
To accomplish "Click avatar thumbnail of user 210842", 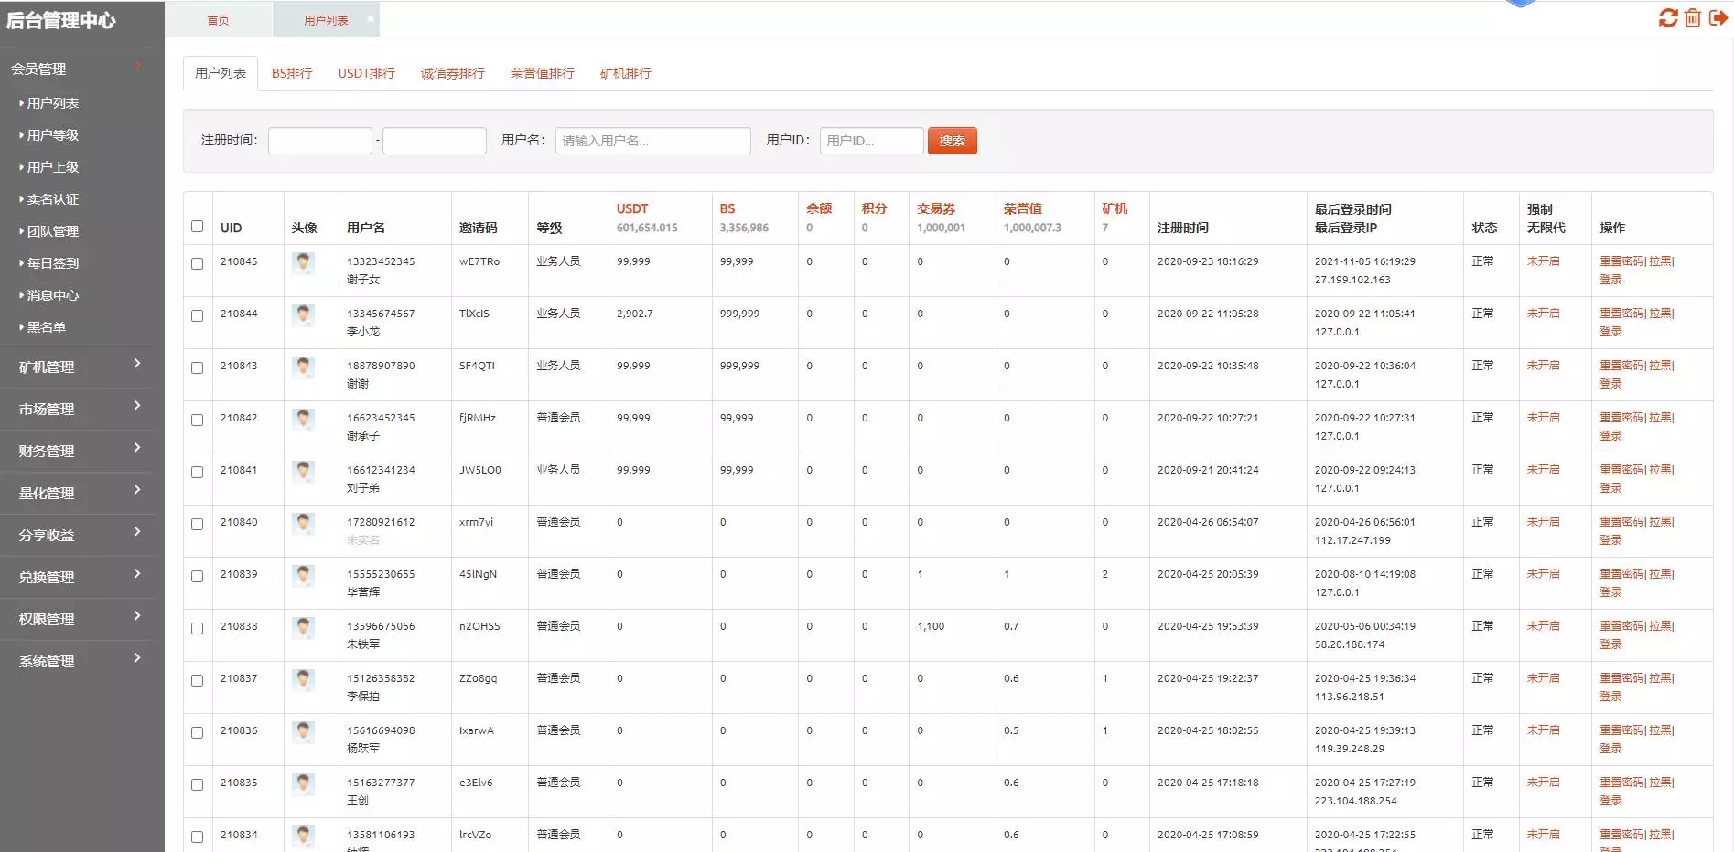I will [303, 420].
